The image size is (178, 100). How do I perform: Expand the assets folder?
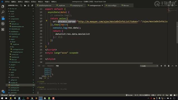[x=13, y=16]
